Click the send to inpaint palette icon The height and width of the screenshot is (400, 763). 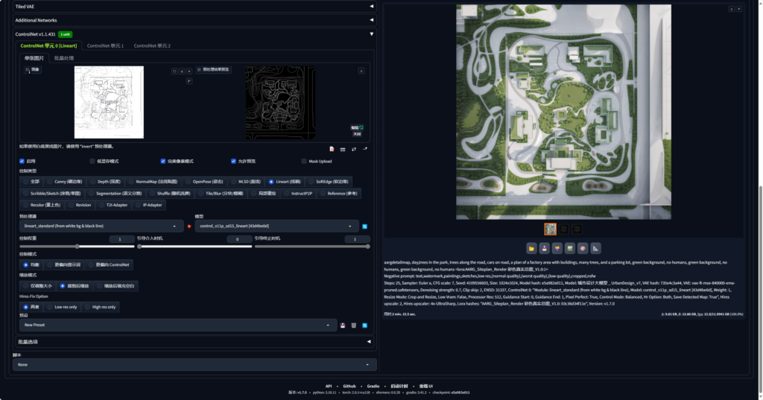point(583,248)
